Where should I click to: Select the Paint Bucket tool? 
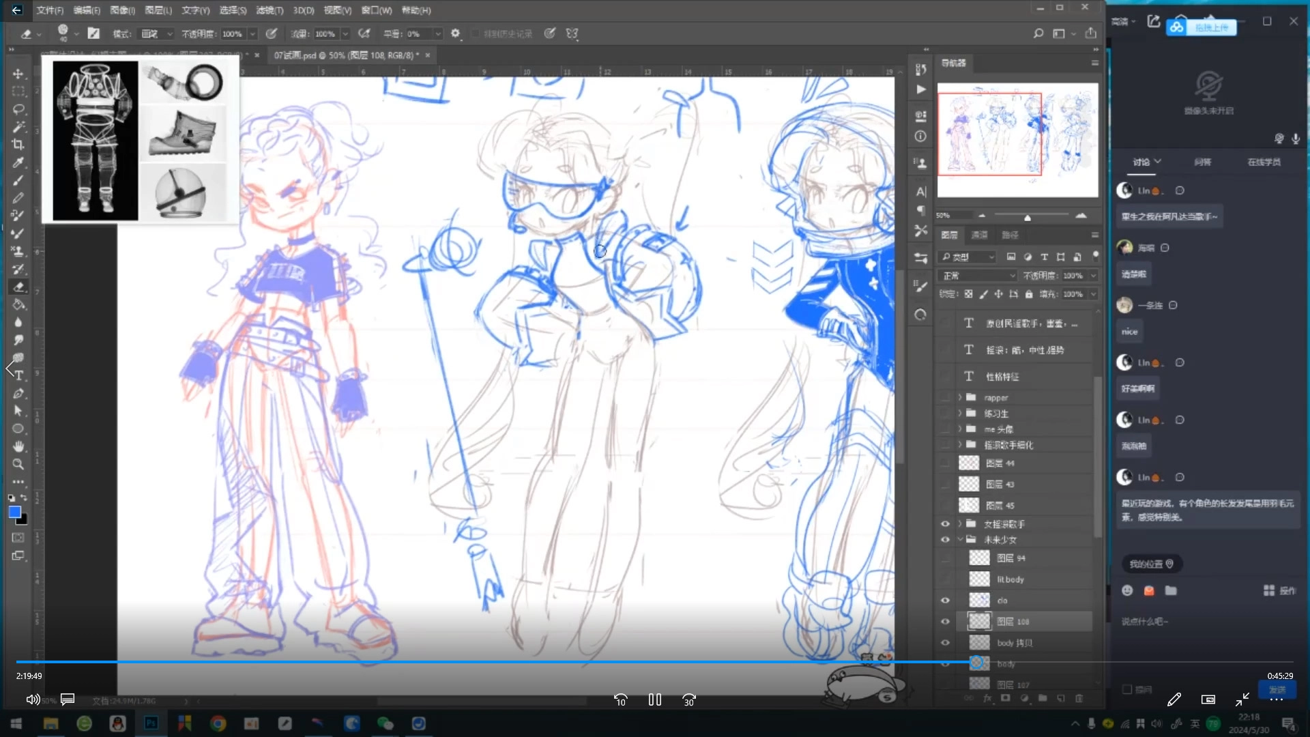[18, 304]
